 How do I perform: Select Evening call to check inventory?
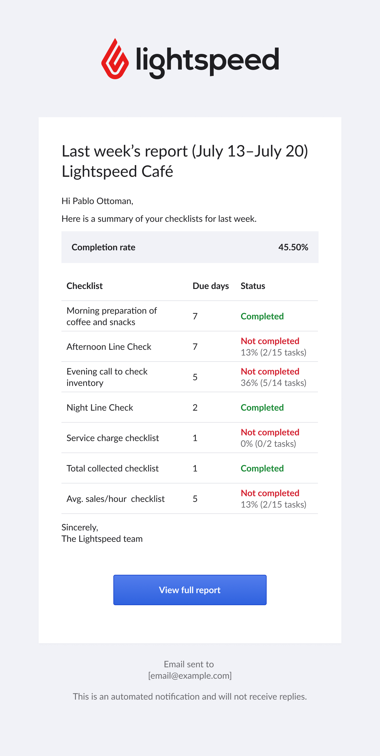(107, 377)
